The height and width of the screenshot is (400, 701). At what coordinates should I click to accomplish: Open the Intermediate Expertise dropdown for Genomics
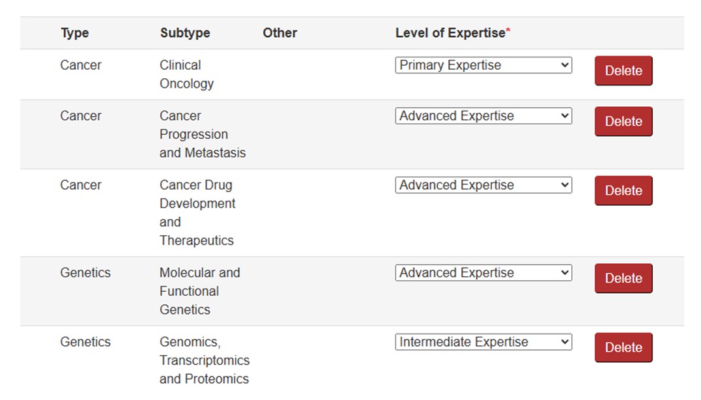(483, 342)
